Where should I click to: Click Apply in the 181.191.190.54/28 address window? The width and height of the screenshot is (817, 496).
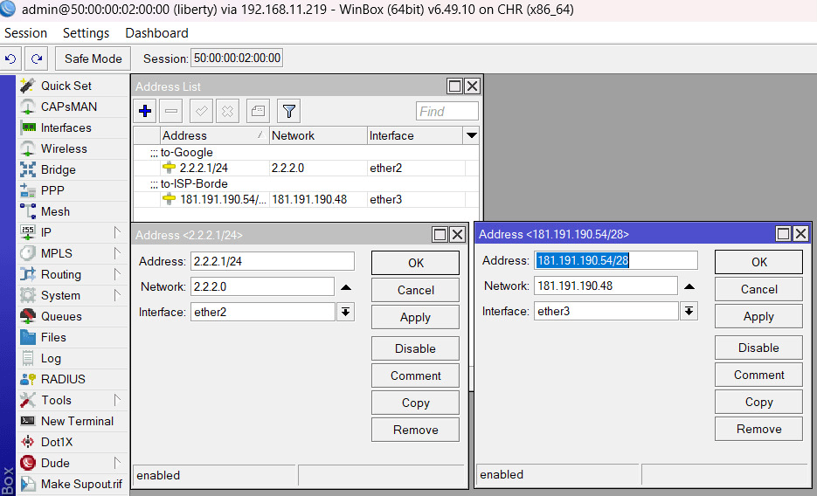click(x=758, y=316)
